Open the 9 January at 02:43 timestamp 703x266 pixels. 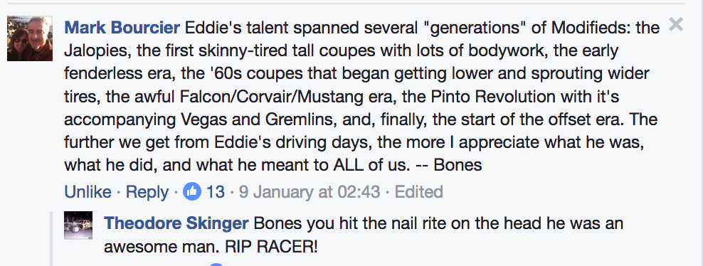click(x=310, y=192)
